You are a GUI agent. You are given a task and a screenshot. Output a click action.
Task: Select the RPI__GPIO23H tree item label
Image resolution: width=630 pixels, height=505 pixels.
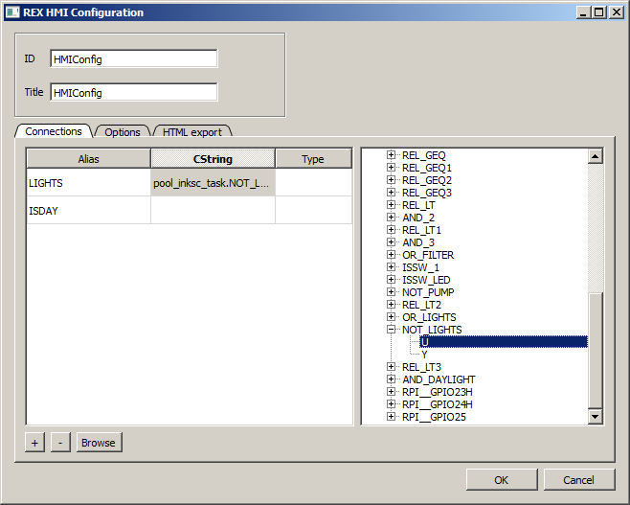438,392
